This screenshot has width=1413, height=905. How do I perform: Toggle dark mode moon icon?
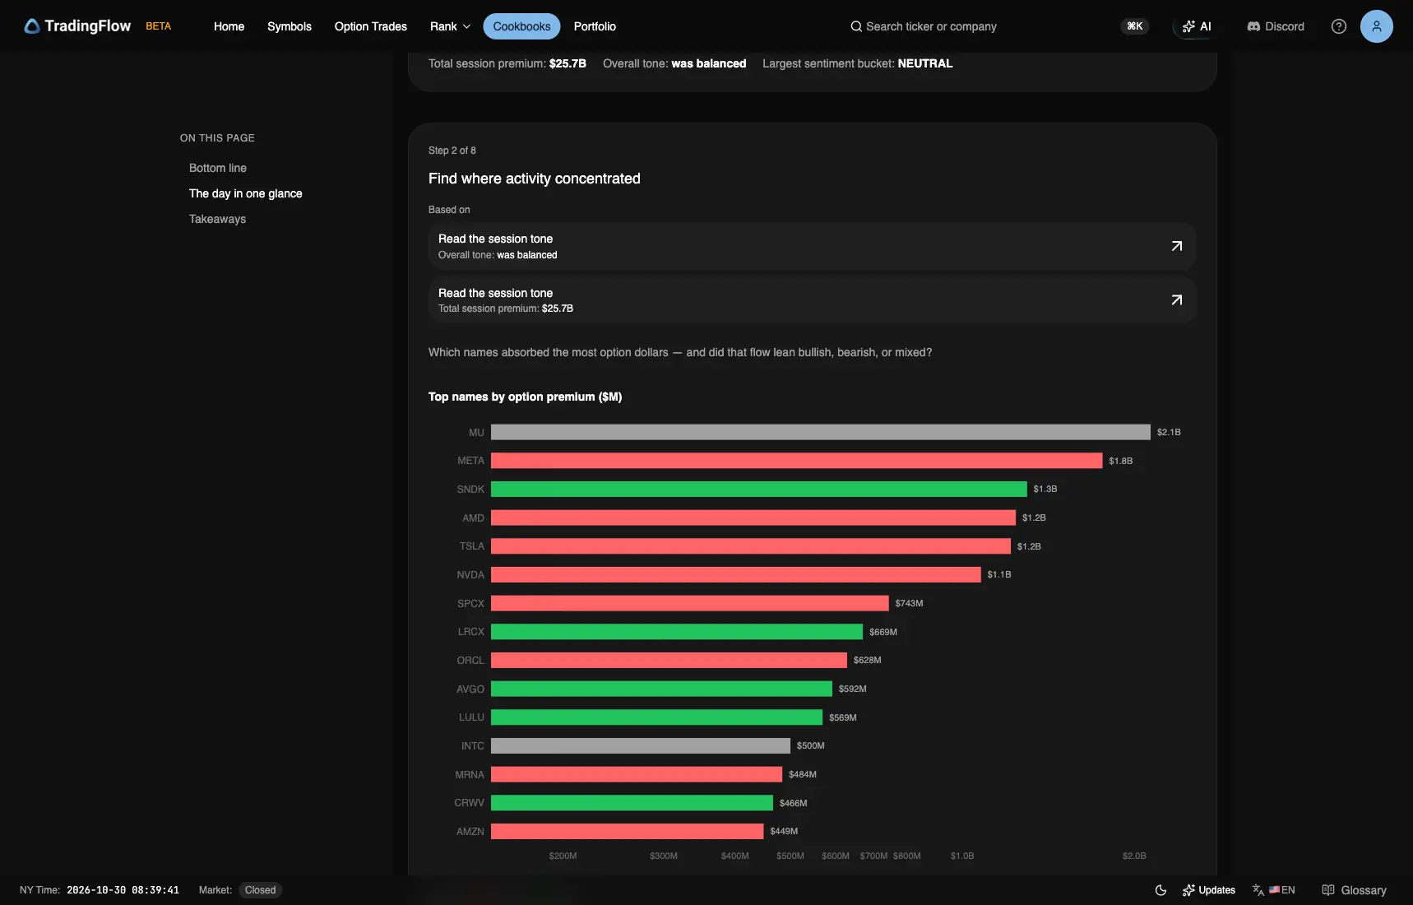coord(1161,890)
